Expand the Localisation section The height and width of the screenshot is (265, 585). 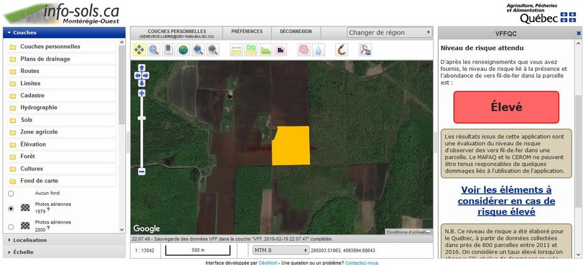coord(64,240)
